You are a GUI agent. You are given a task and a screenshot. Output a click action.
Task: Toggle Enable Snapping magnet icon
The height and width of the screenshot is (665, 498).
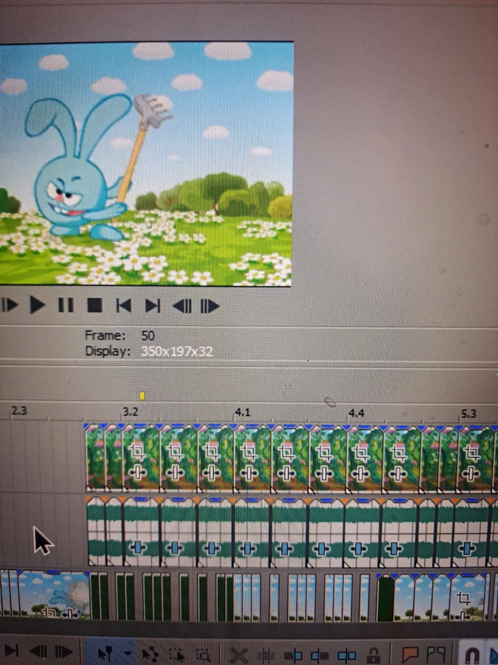click(472, 656)
